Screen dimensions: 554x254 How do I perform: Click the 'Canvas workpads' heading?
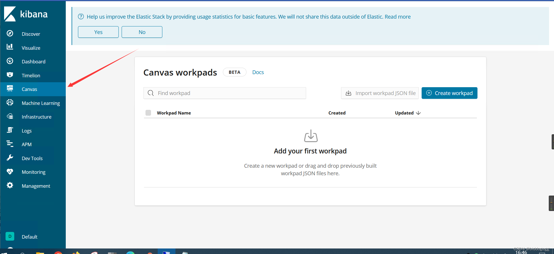(180, 72)
